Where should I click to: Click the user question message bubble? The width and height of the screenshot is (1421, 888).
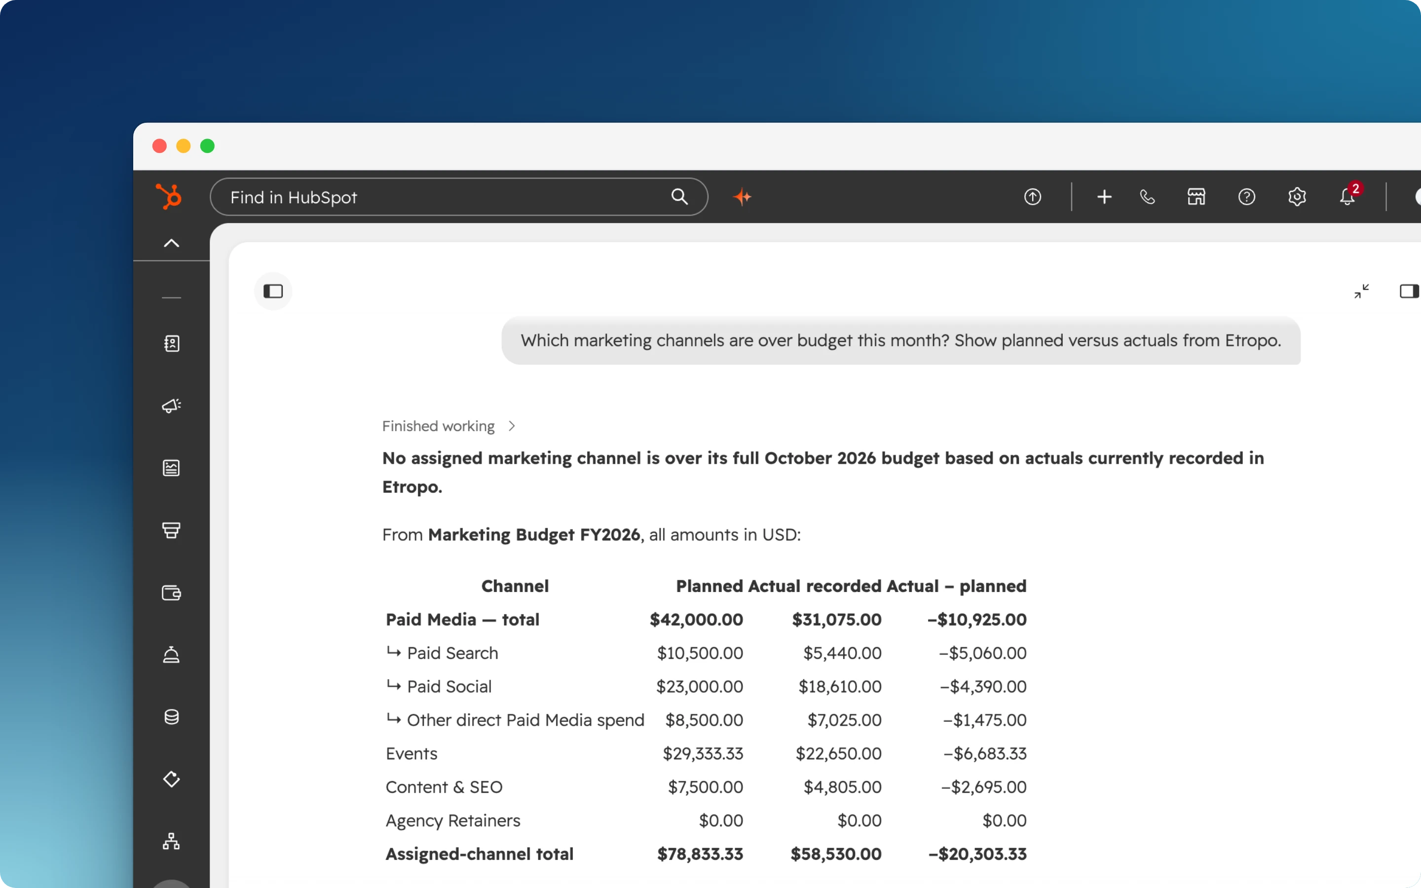click(901, 340)
